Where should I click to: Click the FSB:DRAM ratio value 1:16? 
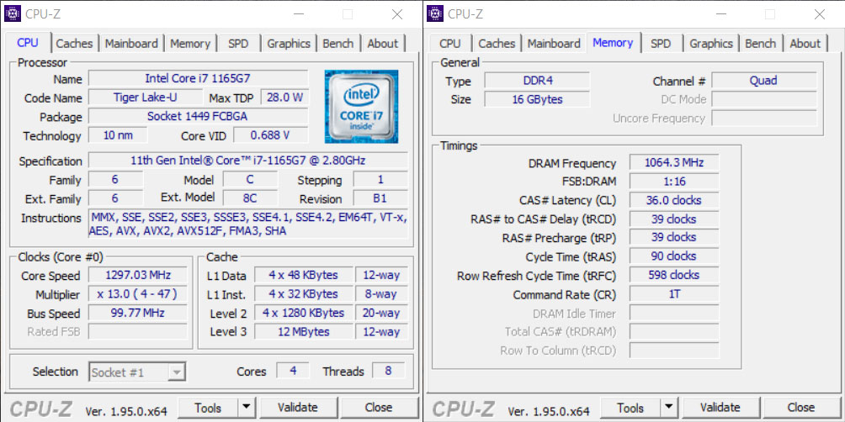click(673, 182)
